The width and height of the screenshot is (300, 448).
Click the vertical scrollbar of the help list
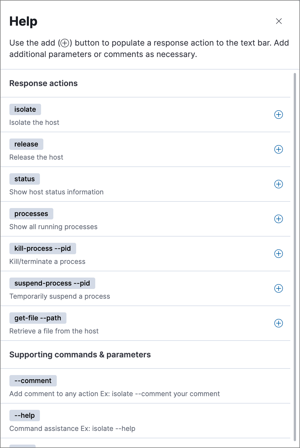click(x=295, y=256)
